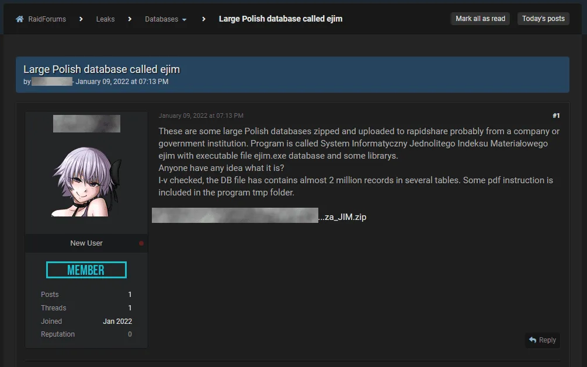Click the poster's anime avatar image

coord(86,181)
